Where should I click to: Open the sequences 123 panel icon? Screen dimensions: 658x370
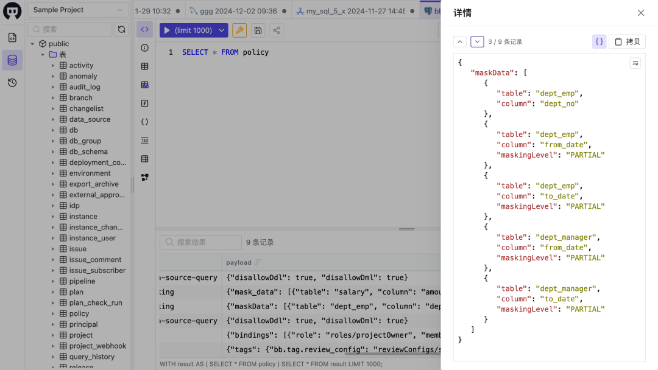click(x=145, y=141)
